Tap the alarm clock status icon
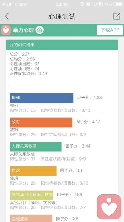 [x=88, y=4]
